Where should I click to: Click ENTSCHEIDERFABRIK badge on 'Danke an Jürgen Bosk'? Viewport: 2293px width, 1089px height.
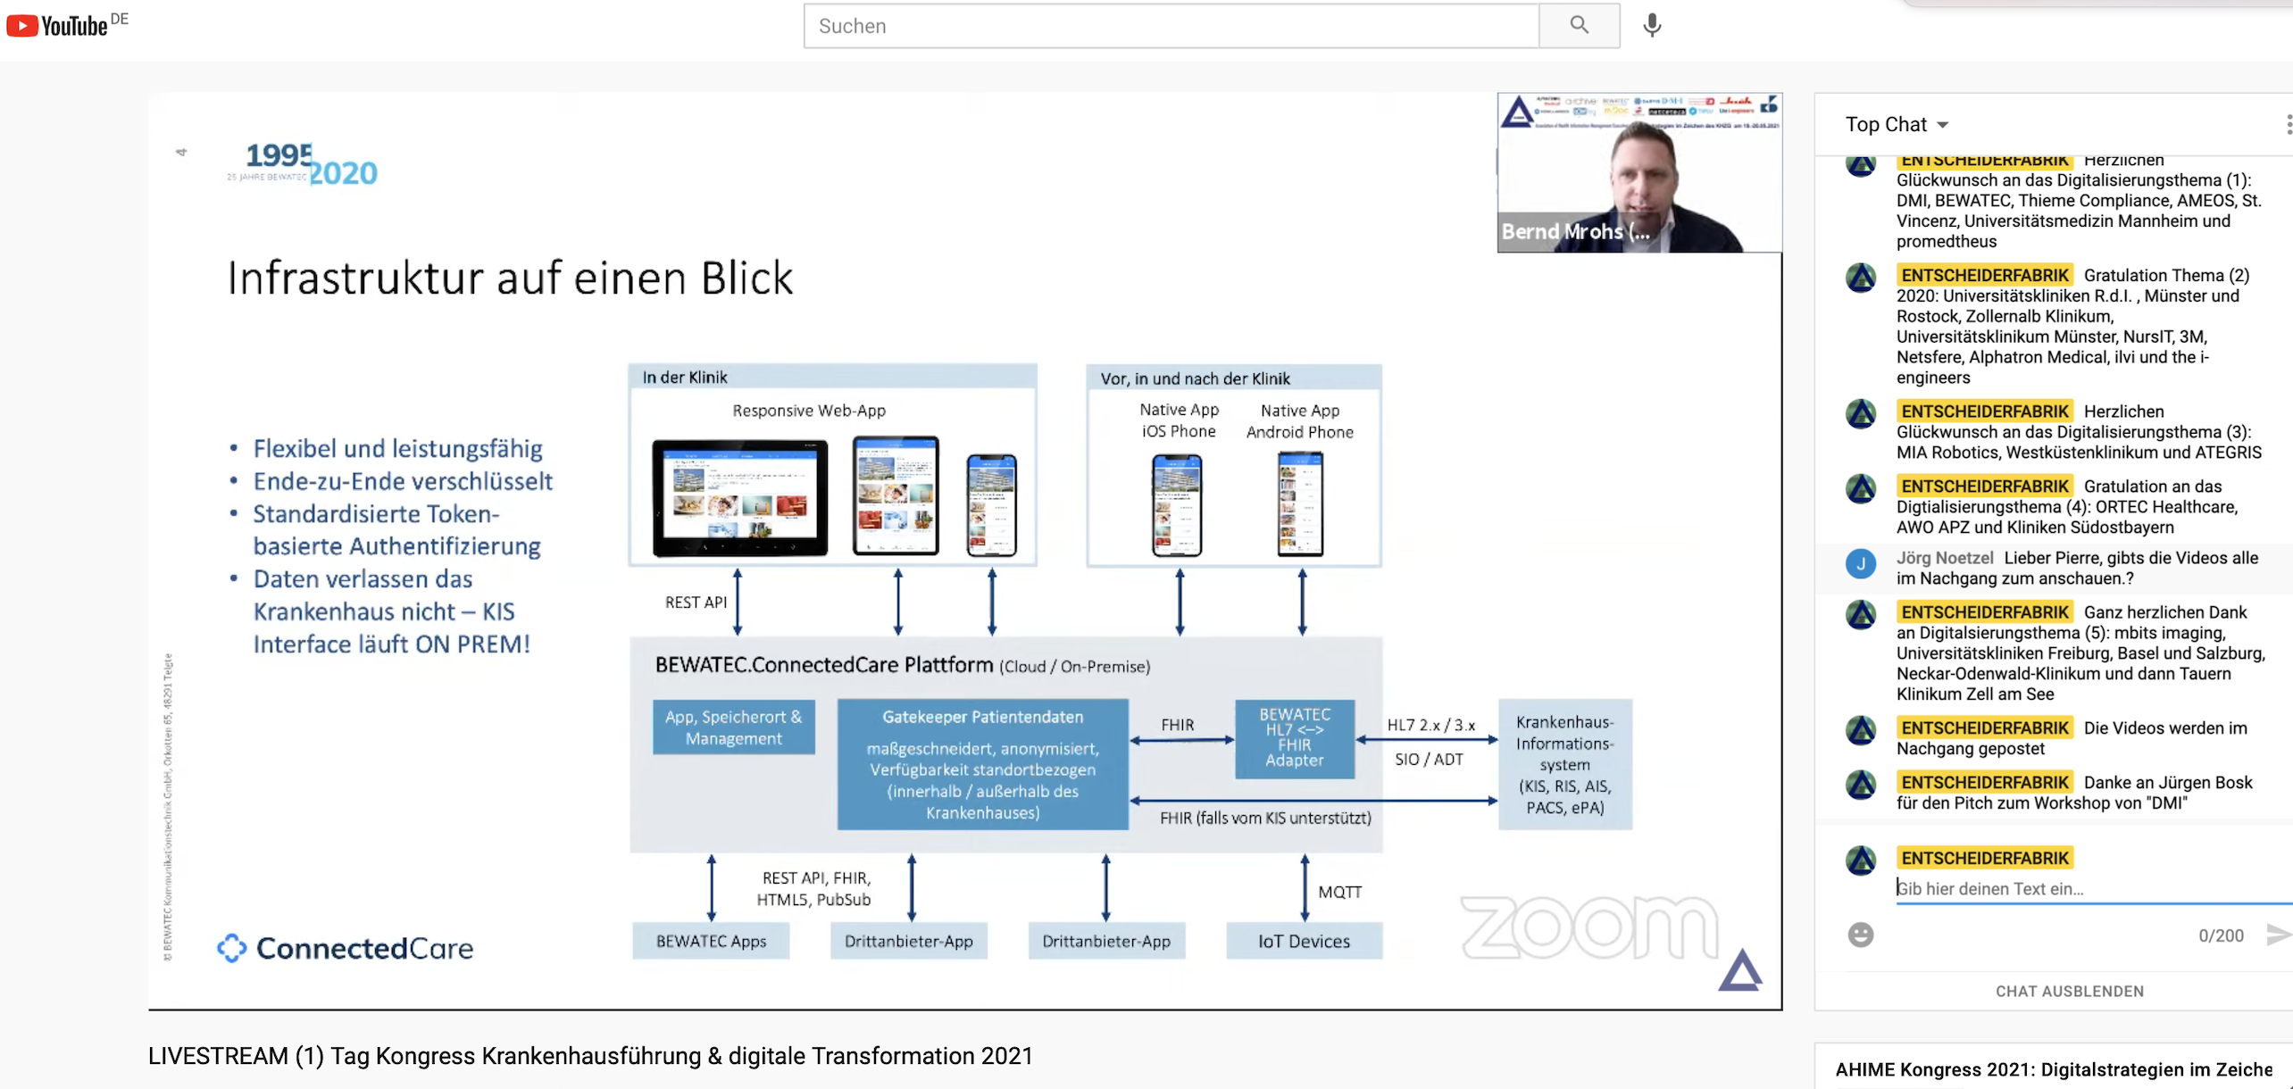1984,783
